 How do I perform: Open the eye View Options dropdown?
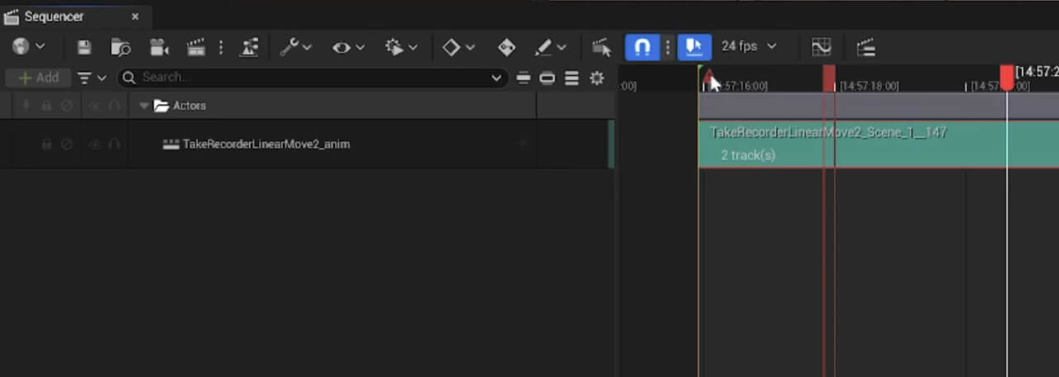point(348,47)
